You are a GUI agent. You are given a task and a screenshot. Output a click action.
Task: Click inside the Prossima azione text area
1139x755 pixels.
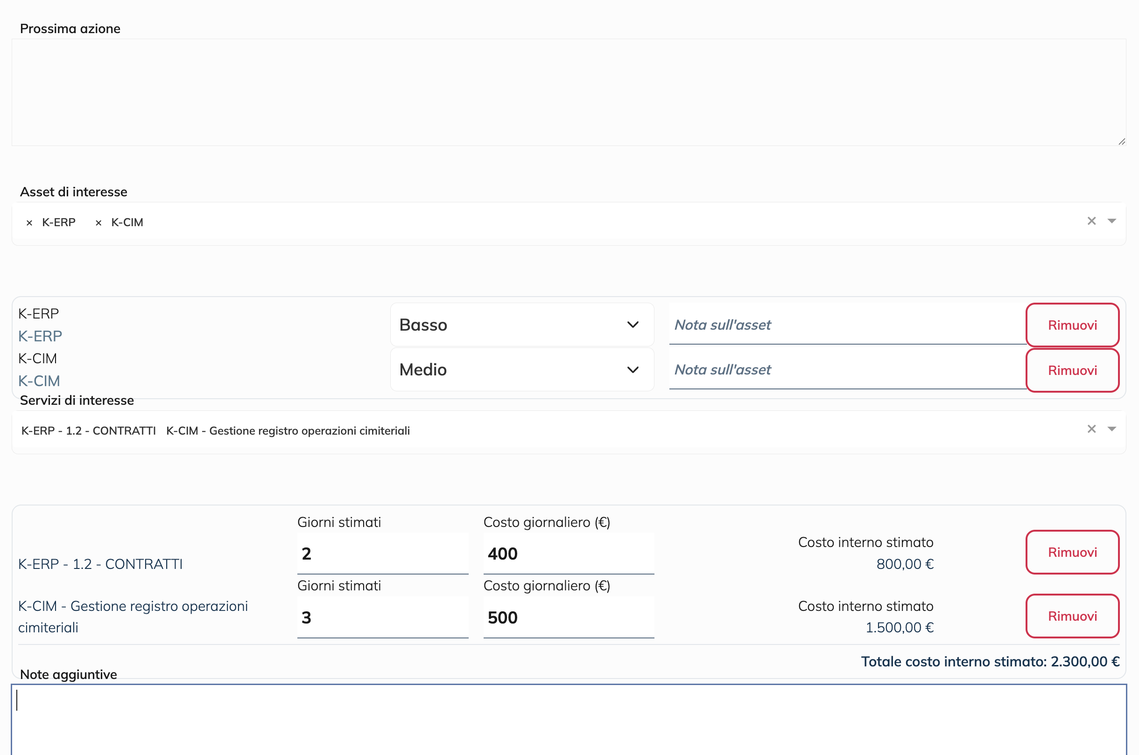pos(569,92)
